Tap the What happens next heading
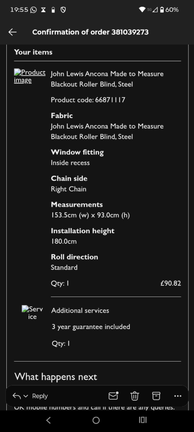This screenshot has height=432, width=194. pos(56,377)
